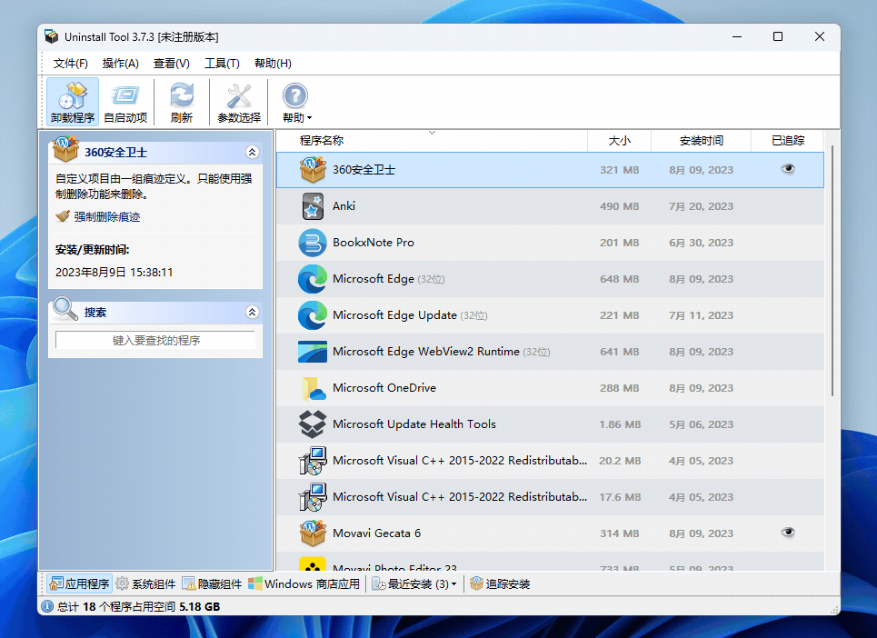This screenshot has height=638, width=877.
Task: Click the magnifier icon in the 搜索 panel
Action: (65, 308)
